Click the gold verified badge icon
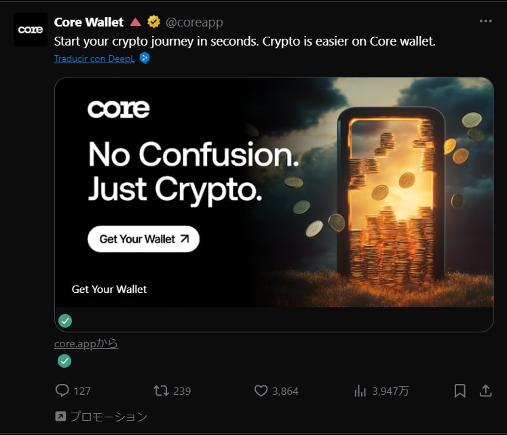The height and width of the screenshot is (435, 507). coord(153,22)
